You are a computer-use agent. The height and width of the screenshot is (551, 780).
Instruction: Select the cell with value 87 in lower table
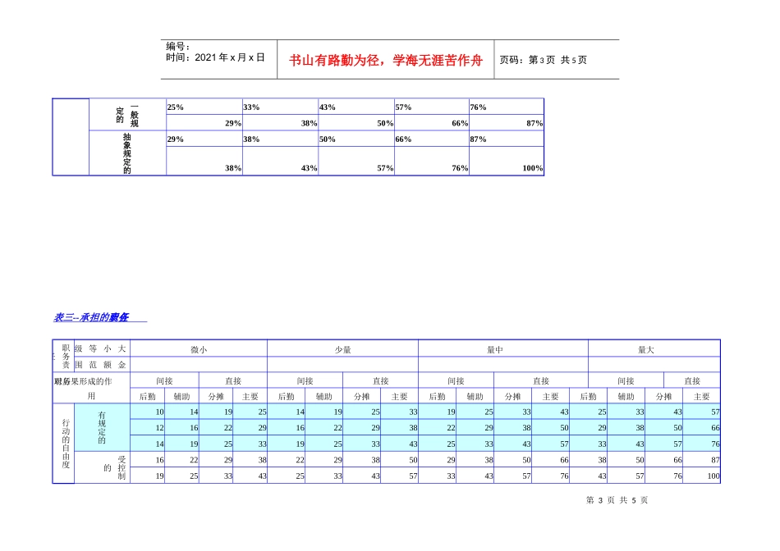[701, 460]
